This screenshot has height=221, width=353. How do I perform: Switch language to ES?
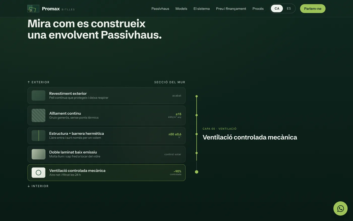pos(289,9)
